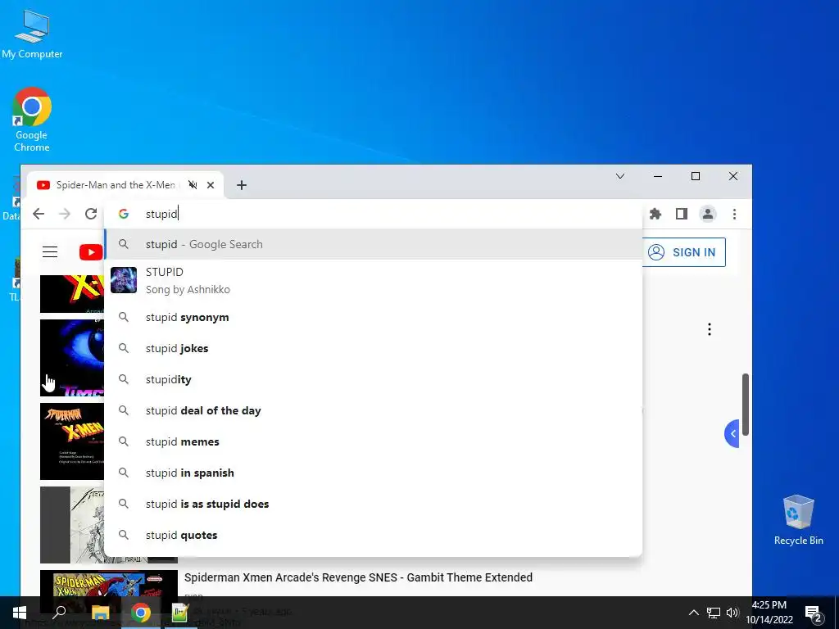This screenshot has height=629, width=839.
Task: Open Chrome profile avatar icon
Action: pos(707,214)
